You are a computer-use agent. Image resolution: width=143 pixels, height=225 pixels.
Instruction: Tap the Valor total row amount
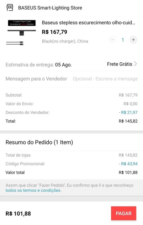click(x=128, y=172)
